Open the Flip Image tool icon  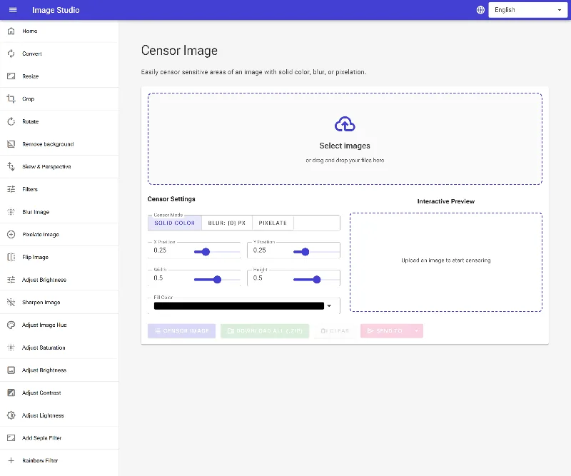pyautogui.click(x=11, y=257)
